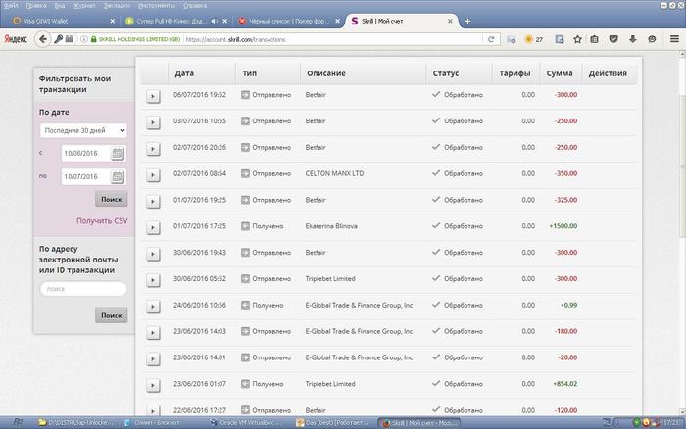The height and width of the screenshot is (429, 686).
Task: Click the start date field 10/06/2016
Action: (86, 153)
